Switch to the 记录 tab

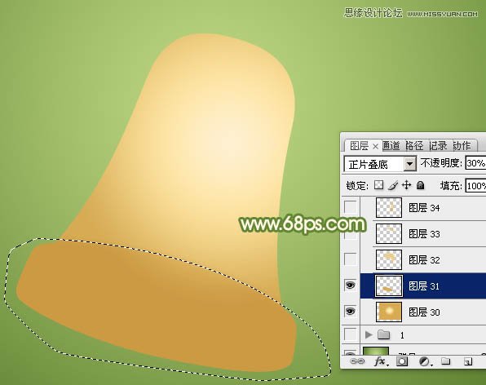click(438, 146)
